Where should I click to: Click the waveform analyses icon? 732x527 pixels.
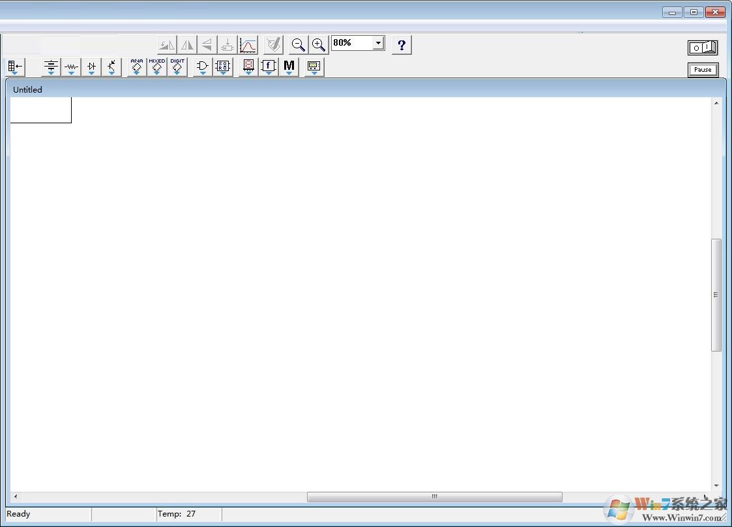click(248, 44)
